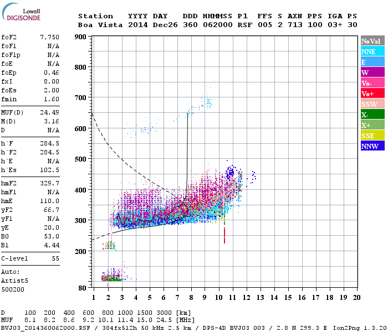Click the MUF(D) value 24.49
The image size is (388, 332).
pyautogui.click(x=49, y=112)
